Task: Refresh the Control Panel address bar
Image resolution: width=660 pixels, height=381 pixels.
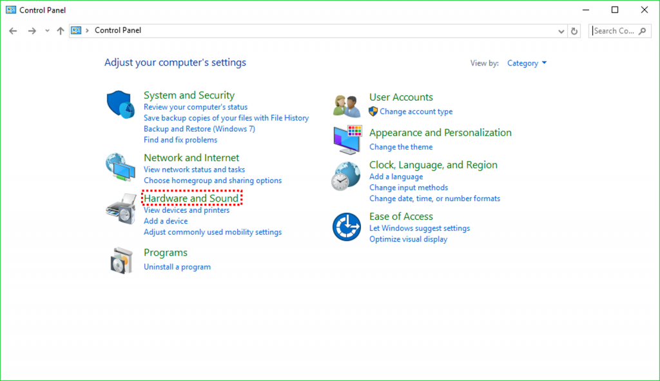Action: (574, 31)
